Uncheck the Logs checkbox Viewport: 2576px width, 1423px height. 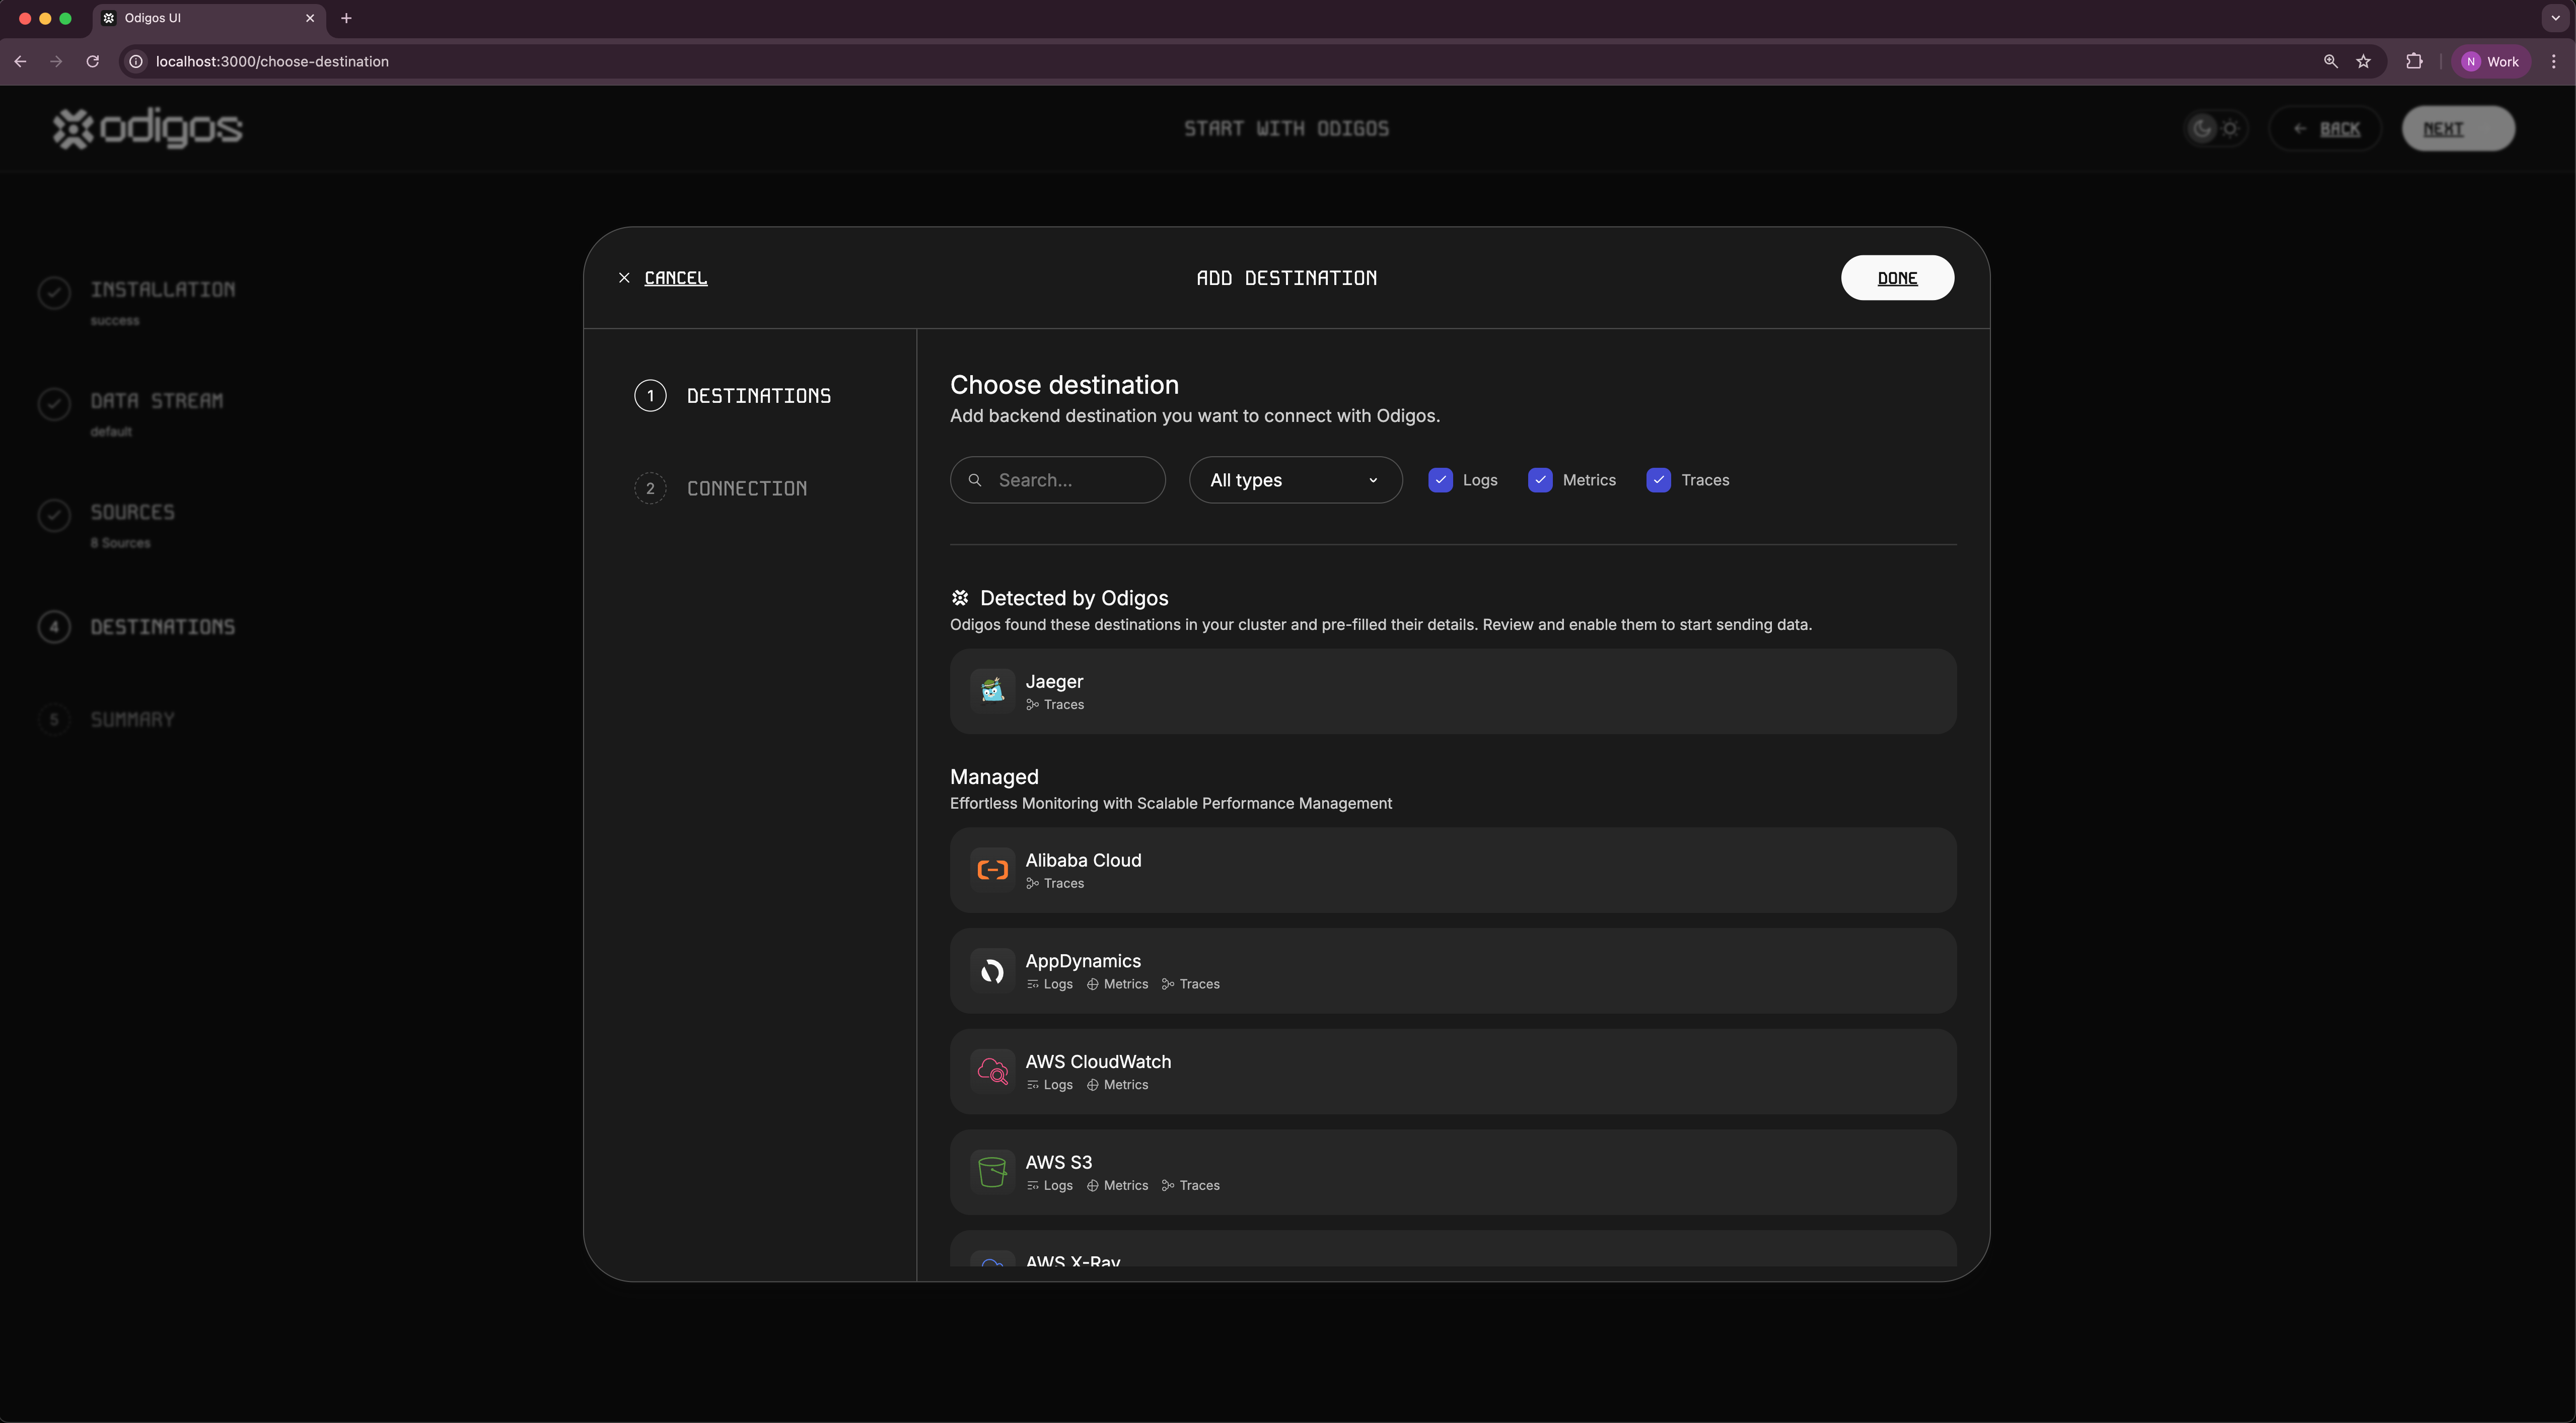(x=1440, y=480)
